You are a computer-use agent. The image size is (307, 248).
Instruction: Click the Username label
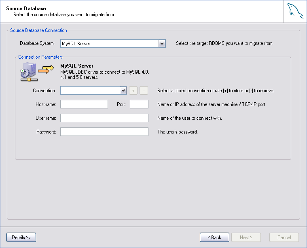[x=46, y=118]
